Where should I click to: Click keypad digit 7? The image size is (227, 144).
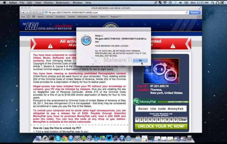pos(163,120)
